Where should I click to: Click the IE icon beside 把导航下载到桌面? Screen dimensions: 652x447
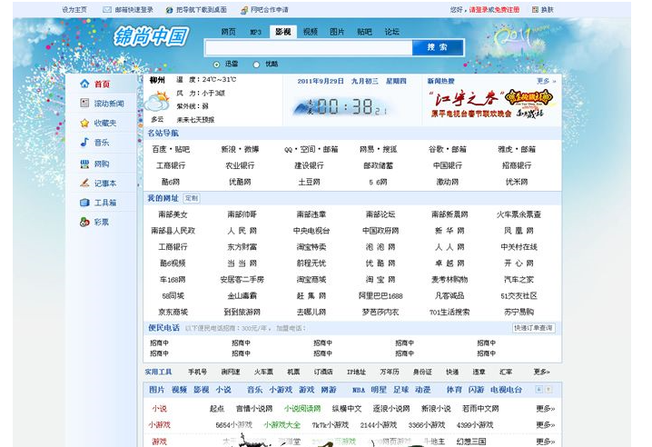169,10
